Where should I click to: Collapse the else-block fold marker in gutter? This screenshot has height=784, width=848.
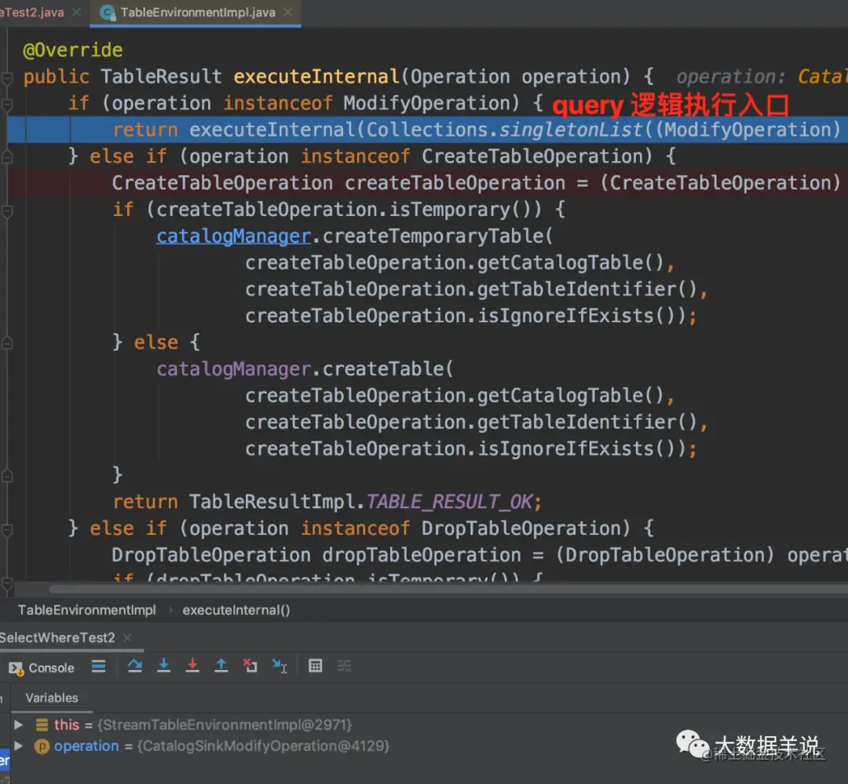pyautogui.click(x=7, y=343)
